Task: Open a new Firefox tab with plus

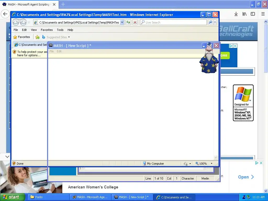Action: [63, 4]
